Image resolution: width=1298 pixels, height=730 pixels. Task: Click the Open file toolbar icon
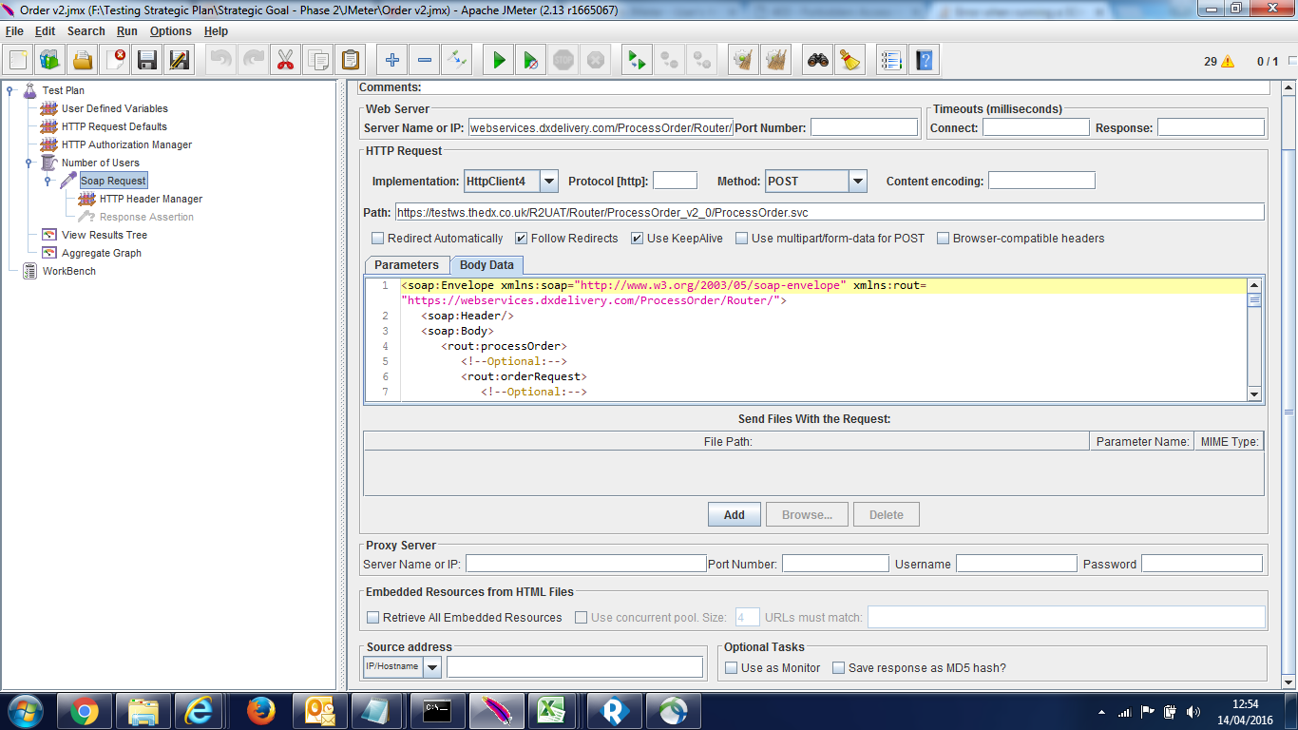pyautogui.click(x=84, y=60)
